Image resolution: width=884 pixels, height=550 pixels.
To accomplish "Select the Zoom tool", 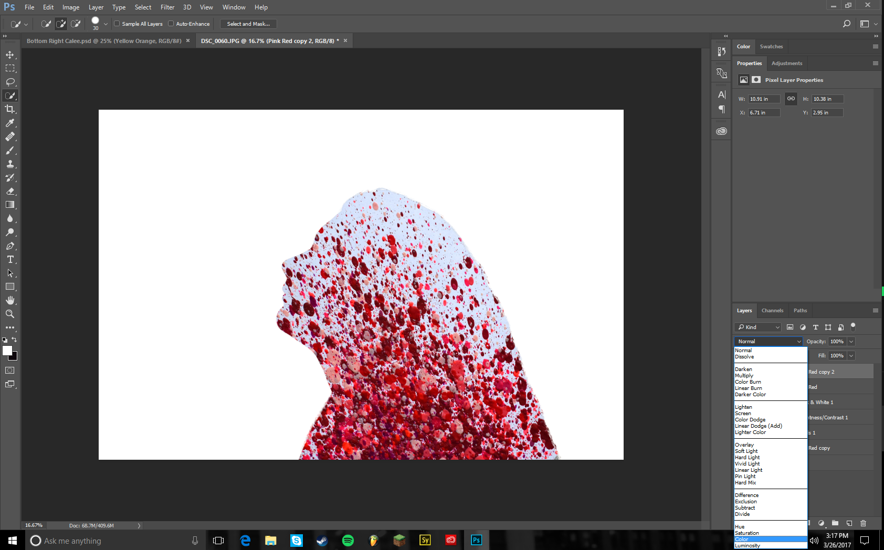I will 10,314.
